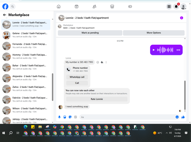Open Windows Start menu
Viewport: 191px width, 142px height.
coord(3,133)
